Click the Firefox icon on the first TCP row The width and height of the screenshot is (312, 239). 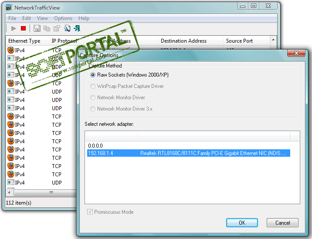[x=11, y=50]
